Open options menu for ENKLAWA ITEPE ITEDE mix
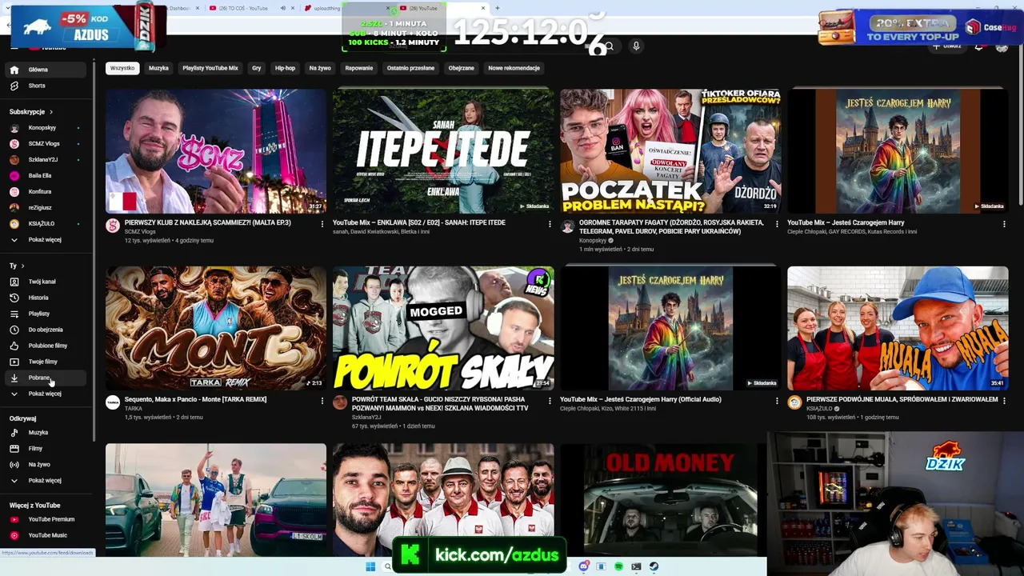 point(550,224)
